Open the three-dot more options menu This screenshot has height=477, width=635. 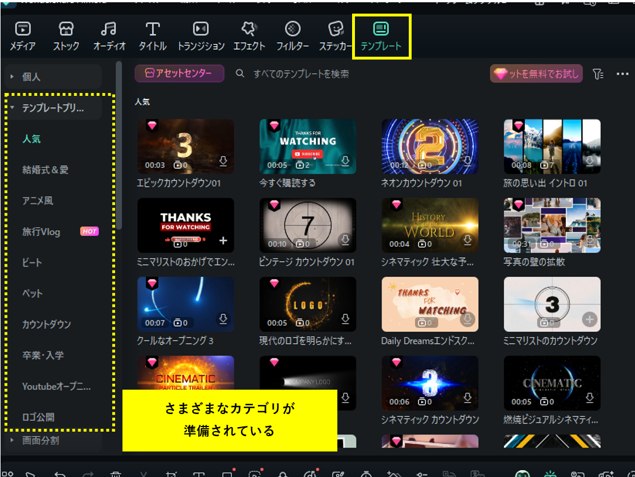click(623, 74)
